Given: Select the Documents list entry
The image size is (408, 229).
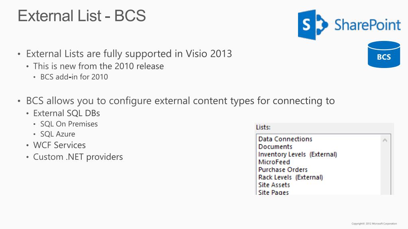Looking at the screenshot, I should (275, 147).
